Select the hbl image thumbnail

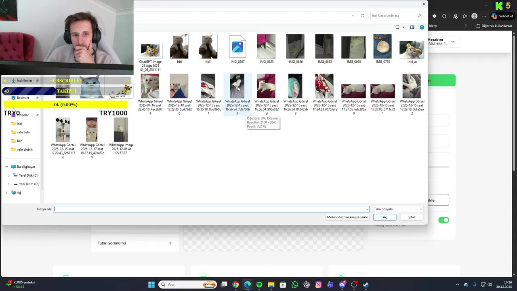point(179,46)
